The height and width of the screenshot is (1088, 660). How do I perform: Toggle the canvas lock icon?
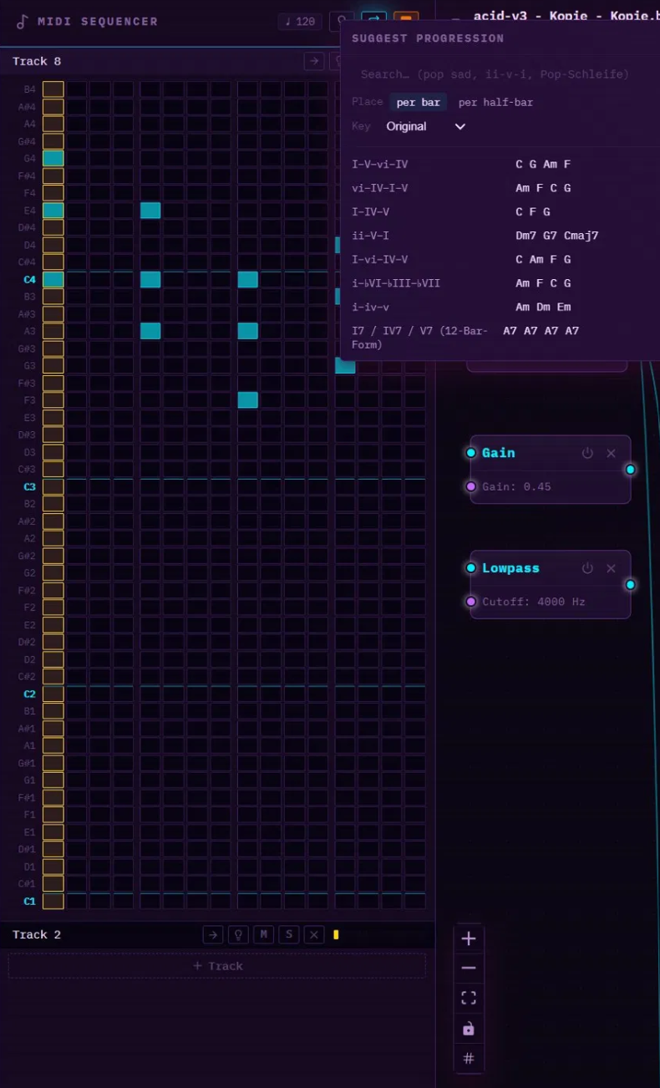tap(469, 1029)
